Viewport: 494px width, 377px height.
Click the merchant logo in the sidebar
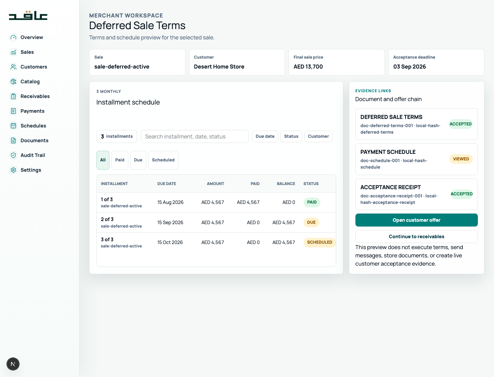[x=28, y=16]
